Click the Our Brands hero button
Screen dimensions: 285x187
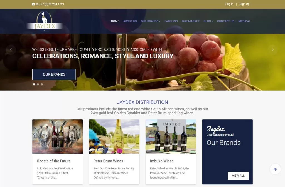pos(54,74)
